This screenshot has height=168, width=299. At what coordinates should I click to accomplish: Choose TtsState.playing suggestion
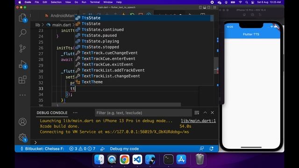[144, 41]
